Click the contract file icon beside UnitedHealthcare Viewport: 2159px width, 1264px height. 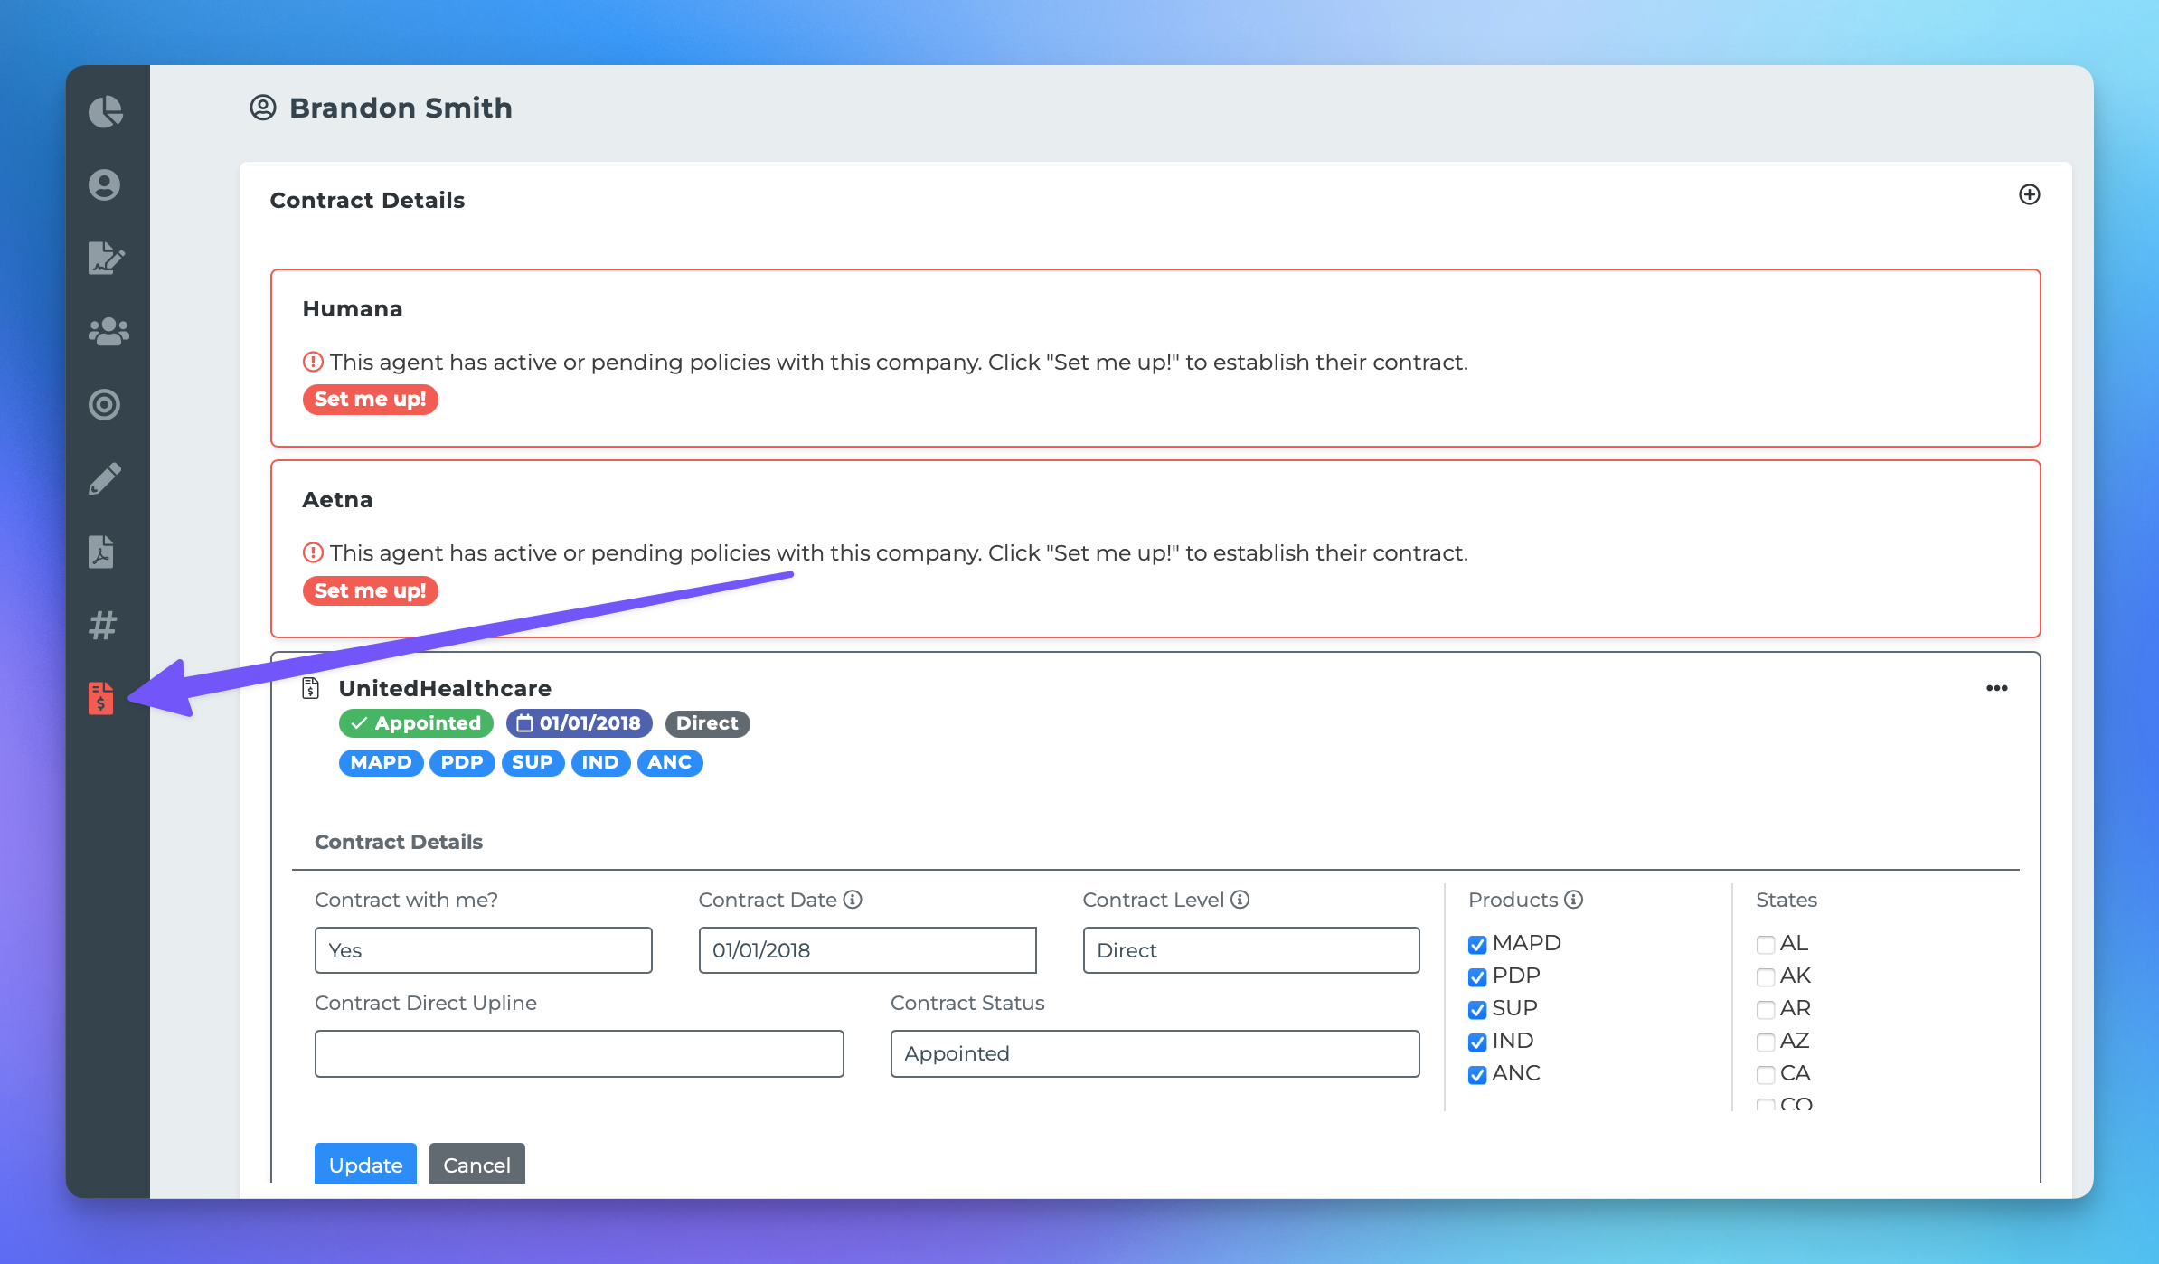click(x=310, y=688)
